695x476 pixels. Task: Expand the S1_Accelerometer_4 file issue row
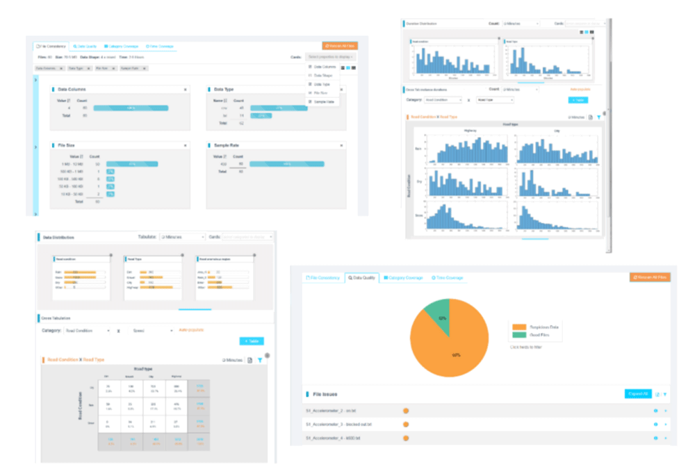tap(665, 438)
